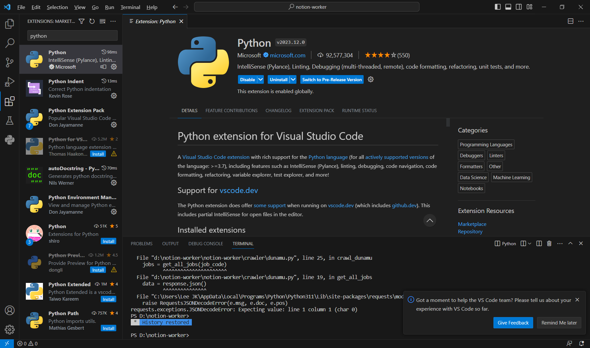This screenshot has height=348, width=590.
Task: Toggle the bottom panel layout
Action: pyautogui.click(x=508, y=7)
